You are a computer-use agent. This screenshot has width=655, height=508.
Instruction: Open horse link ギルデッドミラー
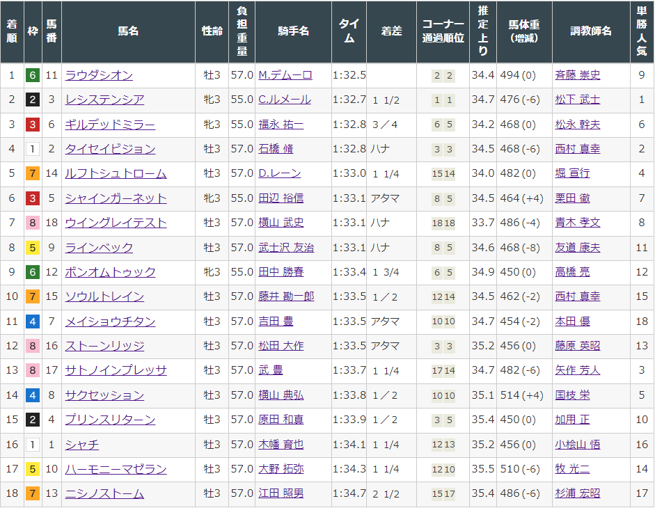click(110, 125)
